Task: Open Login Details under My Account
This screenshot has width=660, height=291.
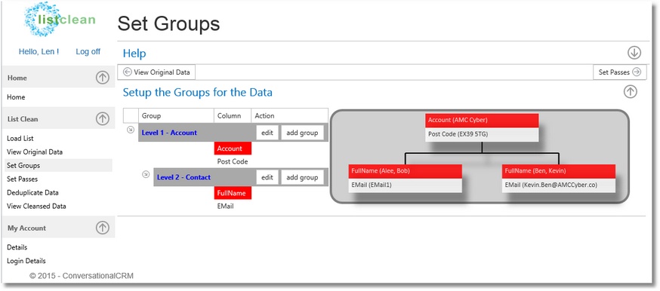Action: [26, 261]
